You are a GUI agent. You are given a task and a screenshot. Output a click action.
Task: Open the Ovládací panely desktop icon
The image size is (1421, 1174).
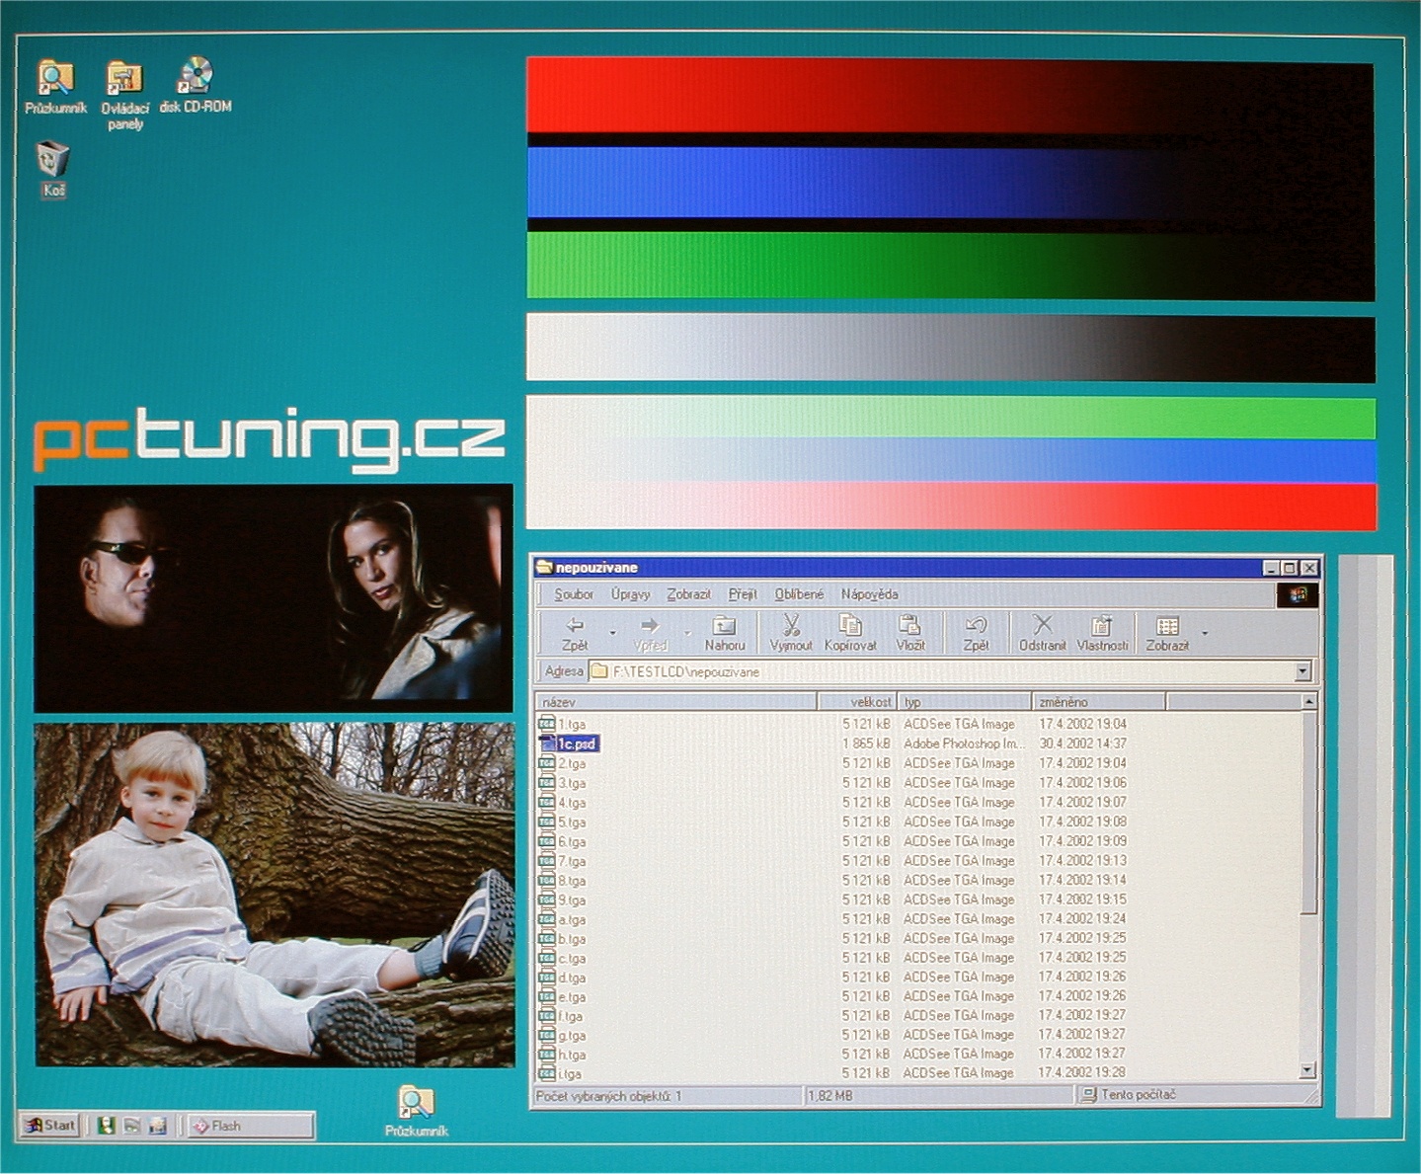pos(124,95)
